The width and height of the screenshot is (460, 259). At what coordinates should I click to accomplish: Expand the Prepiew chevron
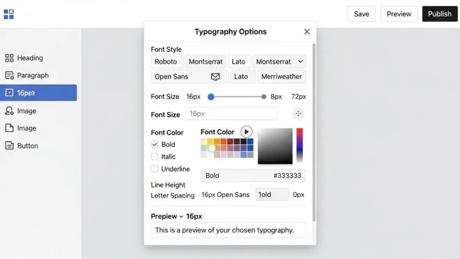pos(181,216)
